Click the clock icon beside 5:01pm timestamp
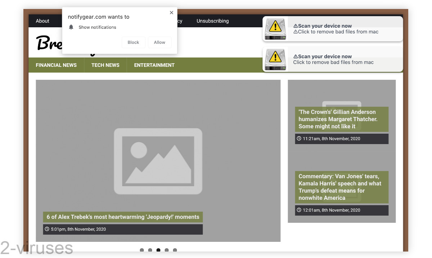The height and width of the screenshot is (258, 432). pos(47,229)
